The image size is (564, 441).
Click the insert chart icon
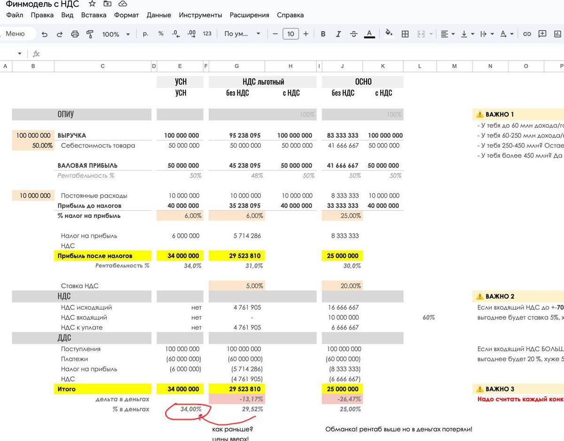coord(558,34)
